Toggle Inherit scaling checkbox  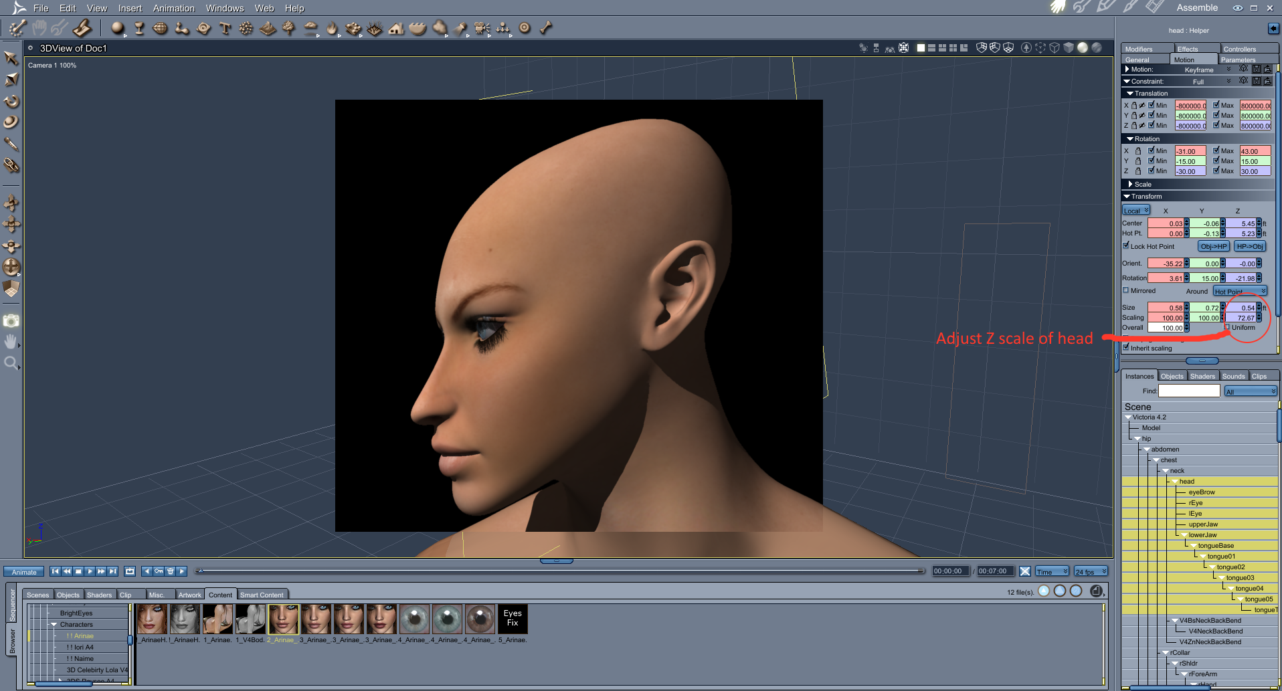1126,348
